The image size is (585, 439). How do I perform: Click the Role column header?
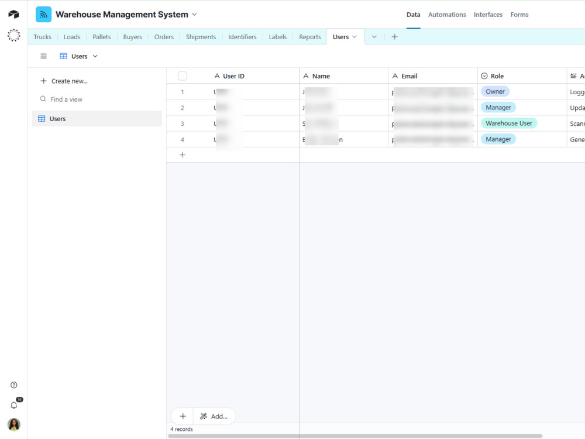pyautogui.click(x=522, y=76)
